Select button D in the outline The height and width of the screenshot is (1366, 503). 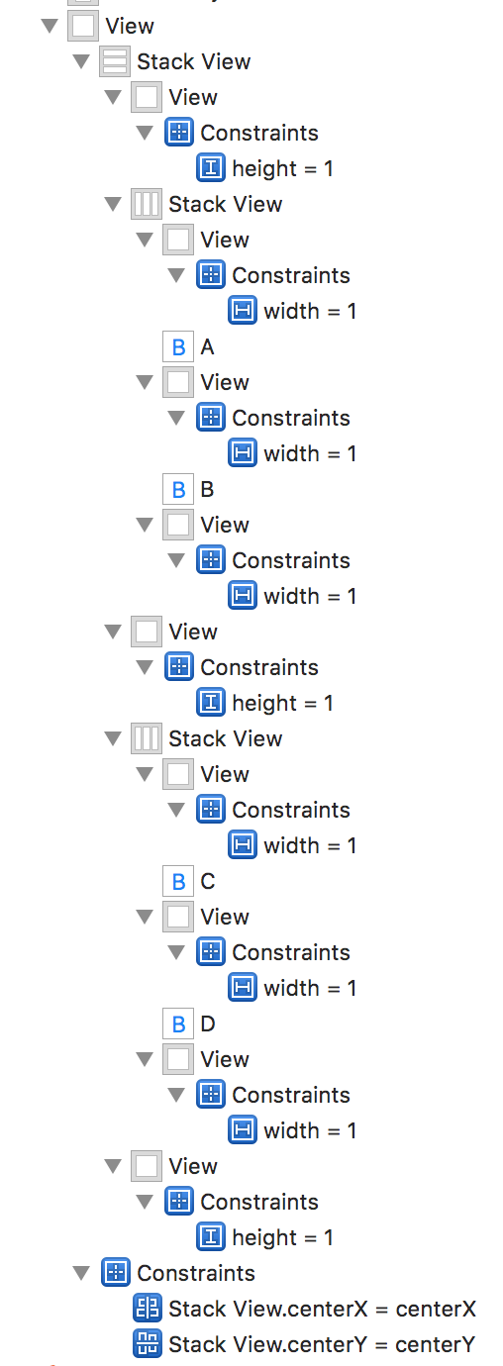coord(208,1024)
